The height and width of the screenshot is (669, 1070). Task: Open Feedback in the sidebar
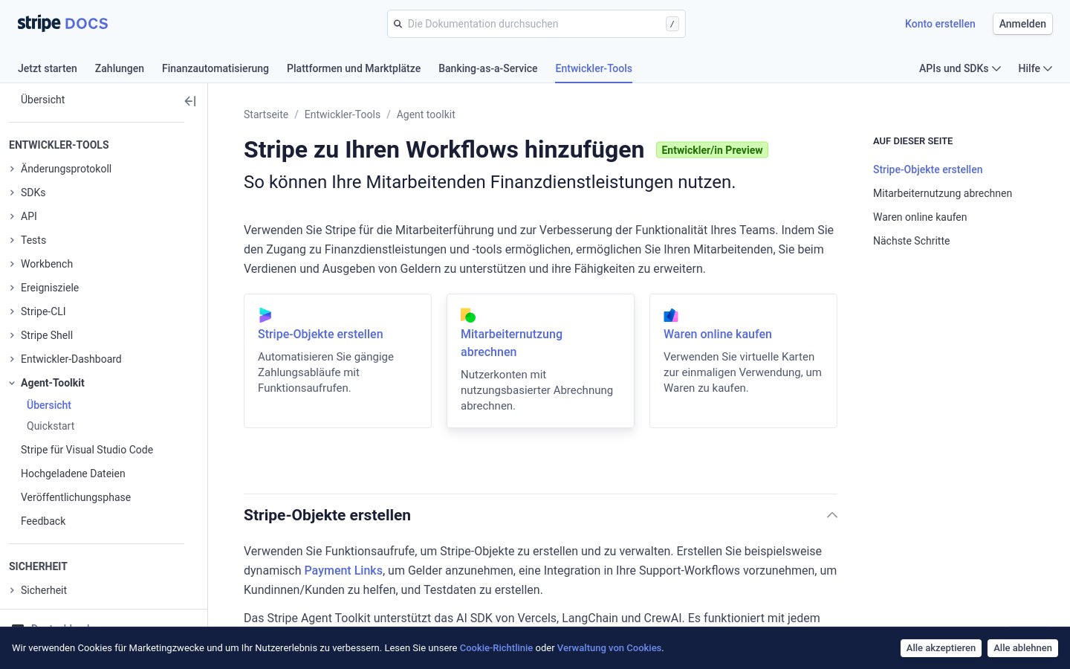(43, 521)
